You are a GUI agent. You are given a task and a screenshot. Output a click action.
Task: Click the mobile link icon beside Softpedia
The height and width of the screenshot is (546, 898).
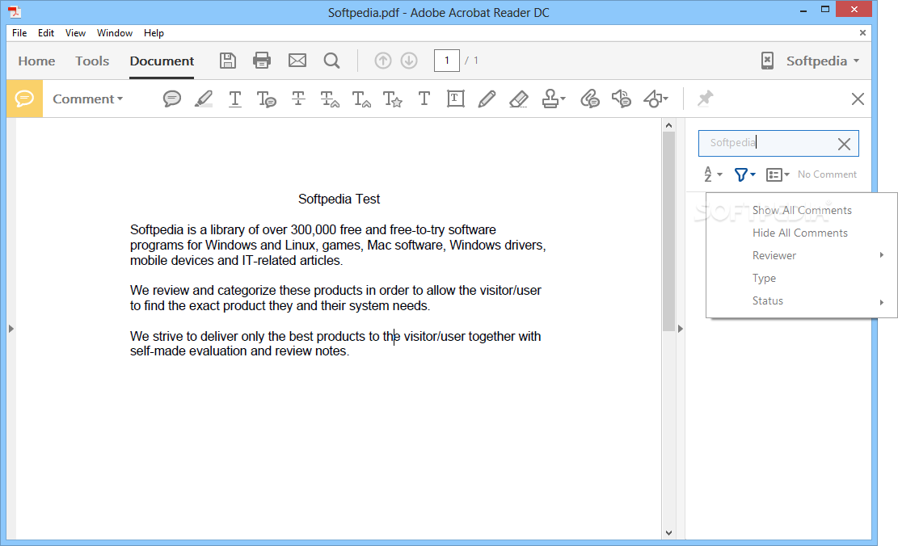pyautogui.click(x=767, y=61)
